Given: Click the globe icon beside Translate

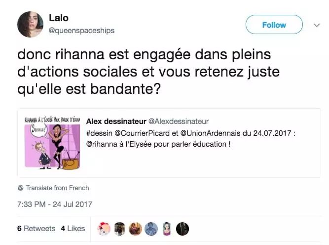Looking at the screenshot, I should 21,188.
